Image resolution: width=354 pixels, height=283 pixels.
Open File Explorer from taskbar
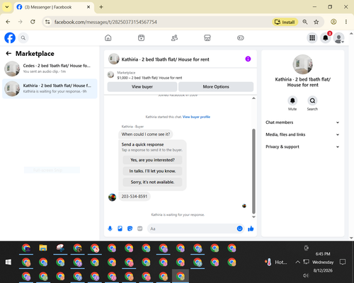point(43,248)
